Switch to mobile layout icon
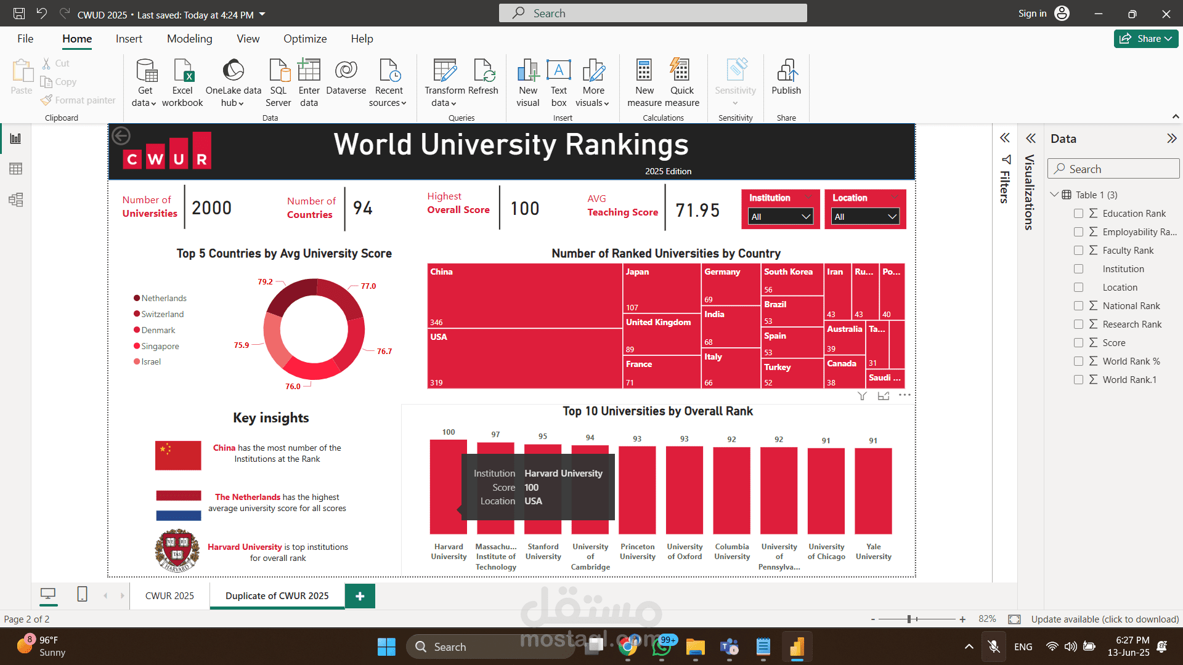The height and width of the screenshot is (665, 1183). click(82, 594)
